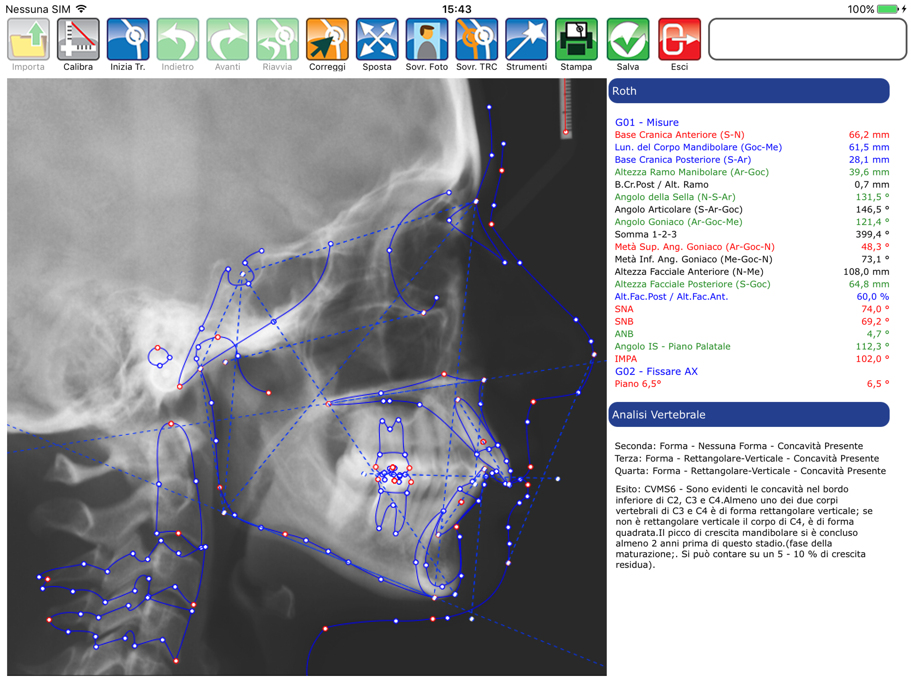
Task: Click the calibration ruler on the radiograph
Action: click(x=567, y=108)
